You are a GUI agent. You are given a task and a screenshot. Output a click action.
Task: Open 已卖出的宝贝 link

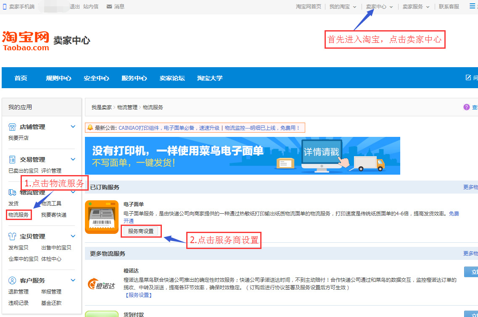point(24,170)
